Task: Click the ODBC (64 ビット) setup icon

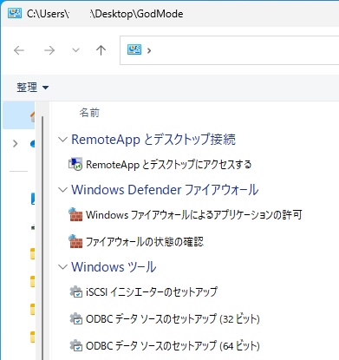Action: coord(76,345)
